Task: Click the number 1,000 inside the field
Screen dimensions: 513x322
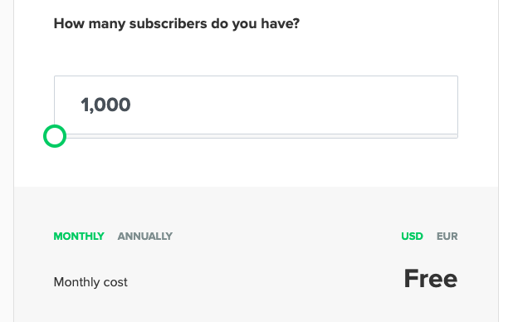Action: 105,105
